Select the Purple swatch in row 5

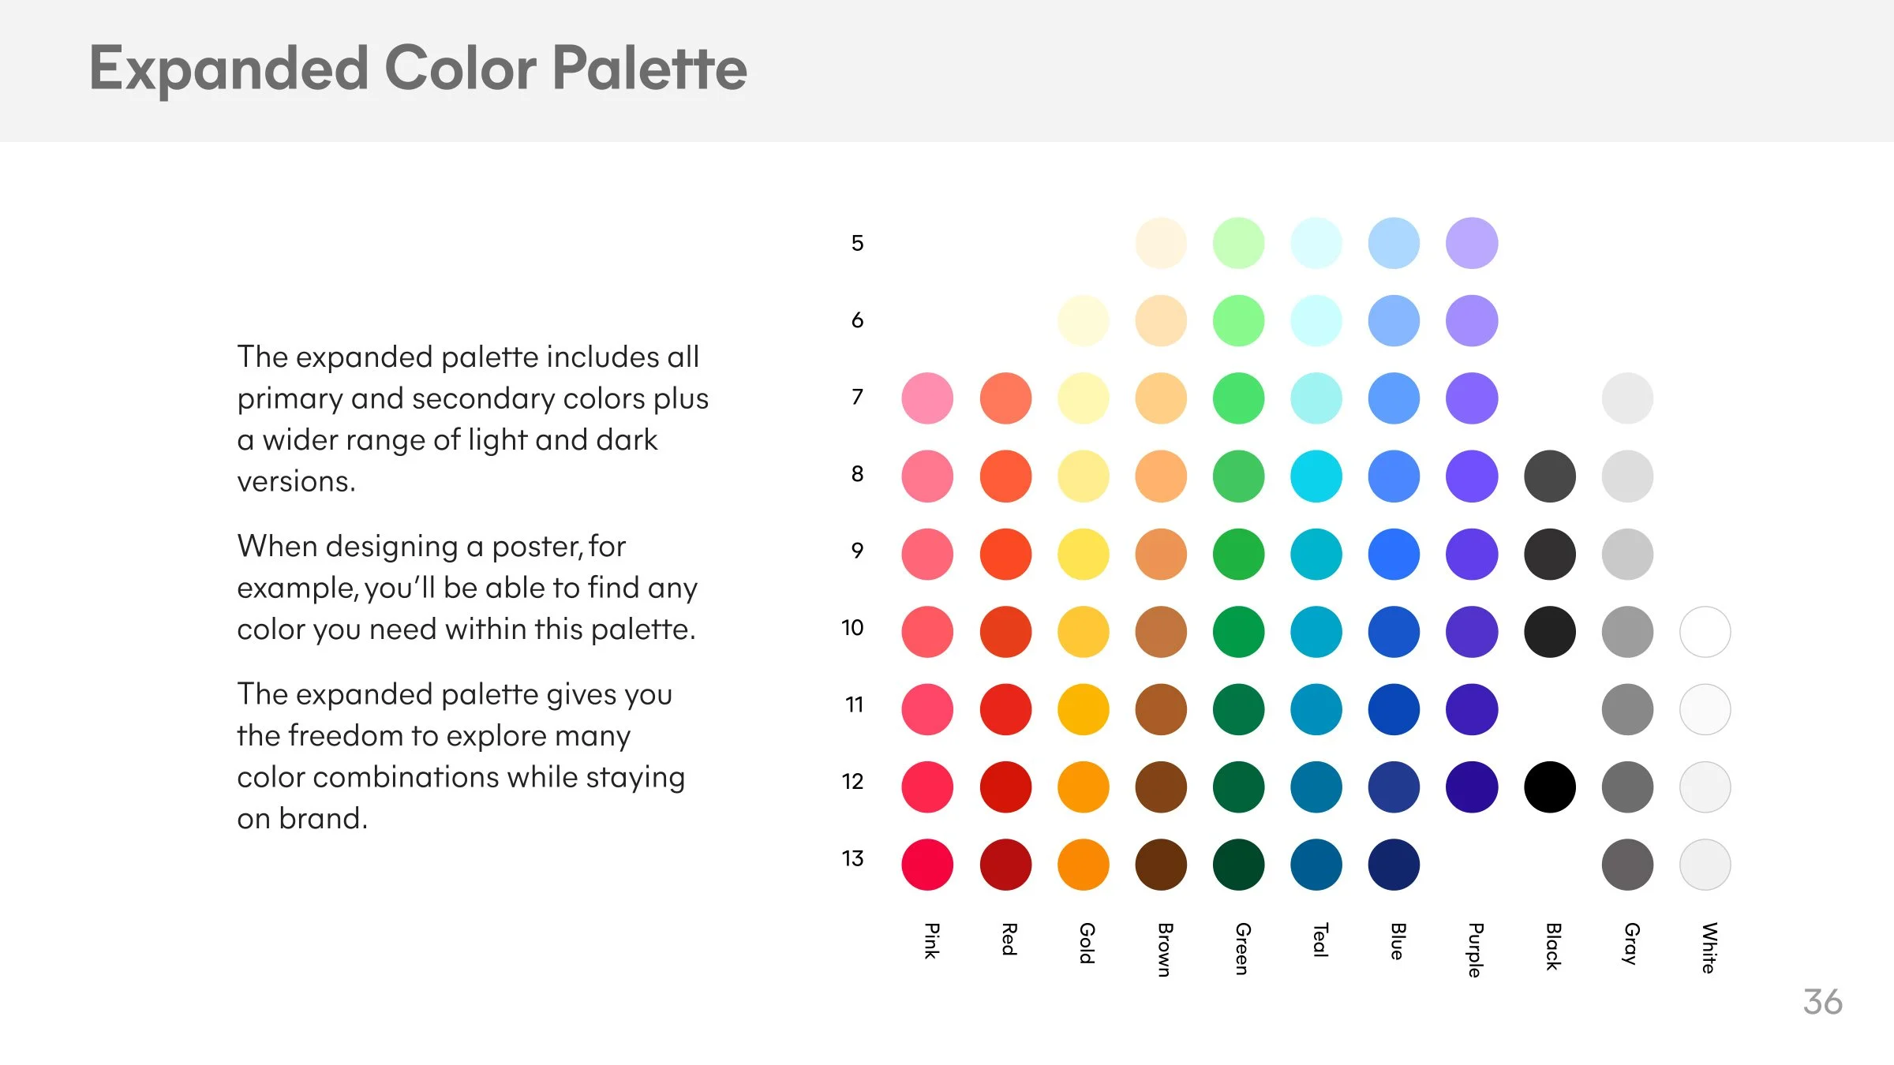1472,243
